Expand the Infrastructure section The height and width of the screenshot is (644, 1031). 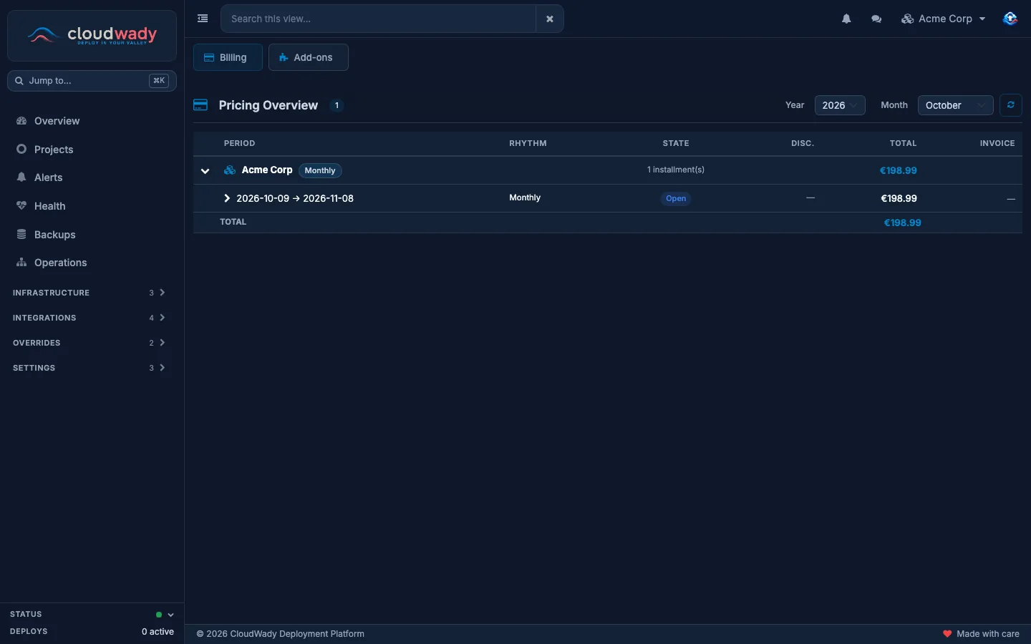click(89, 293)
